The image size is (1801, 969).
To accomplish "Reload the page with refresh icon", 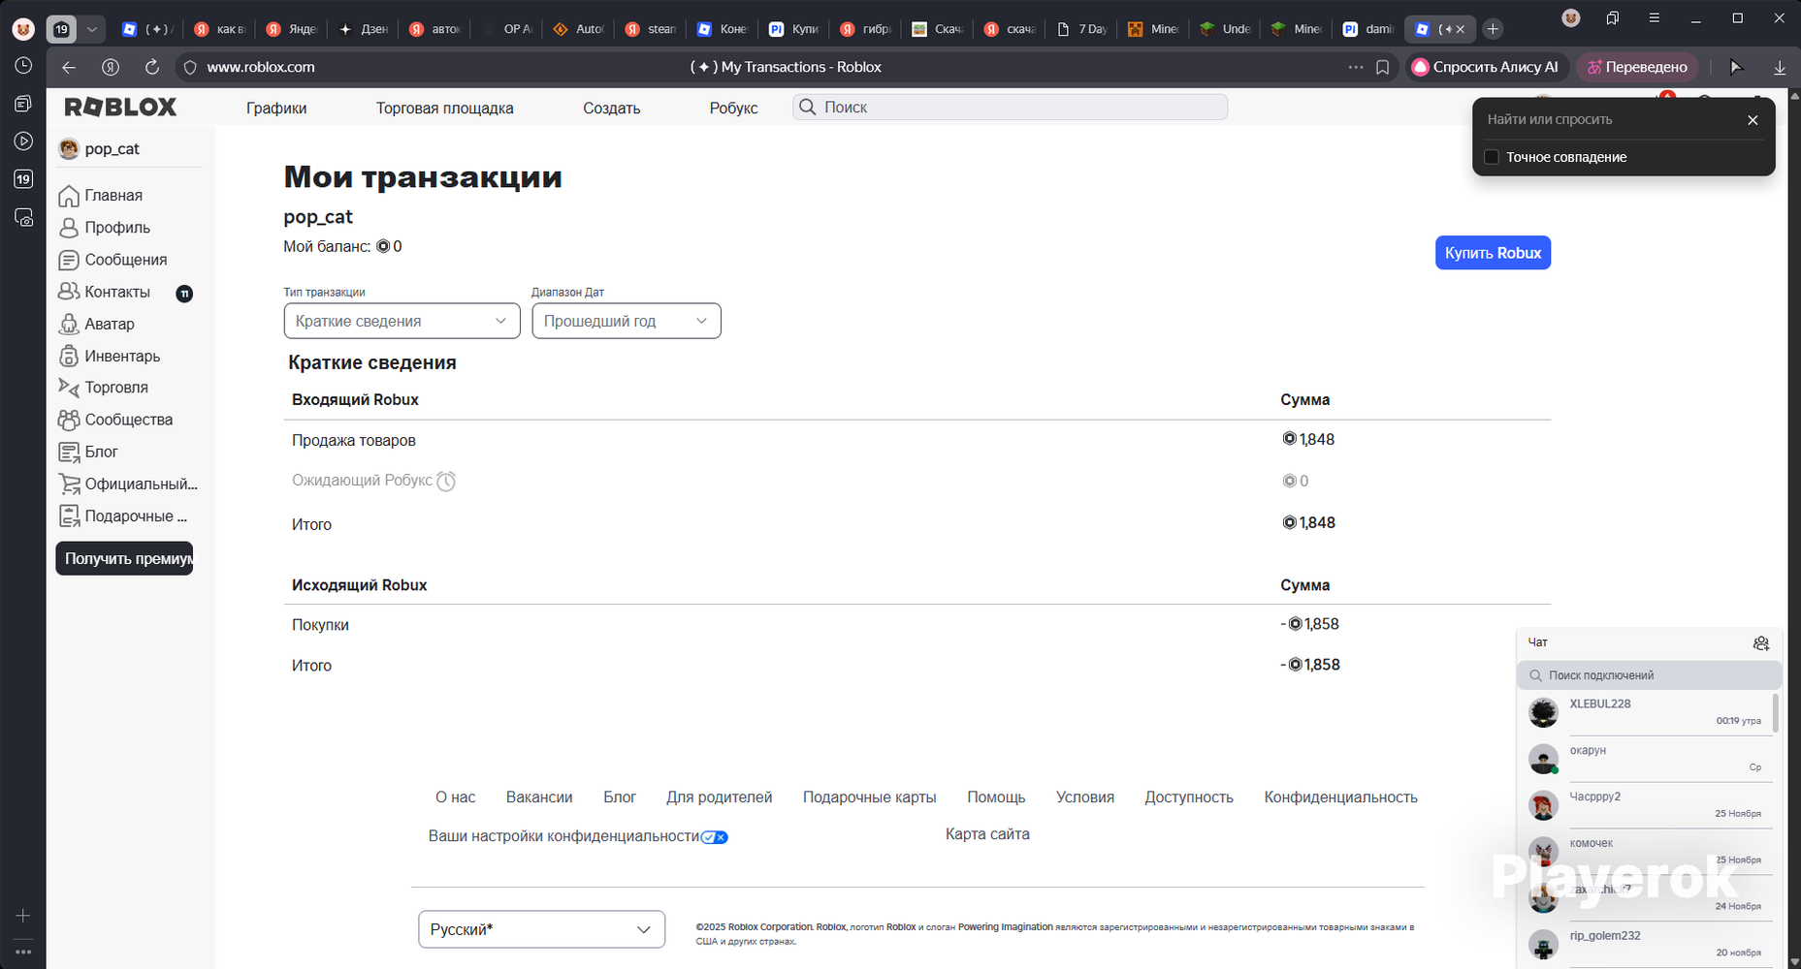I will click(152, 67).
